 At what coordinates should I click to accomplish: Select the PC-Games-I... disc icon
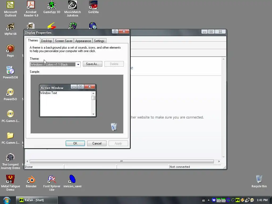tap(10, 116)
